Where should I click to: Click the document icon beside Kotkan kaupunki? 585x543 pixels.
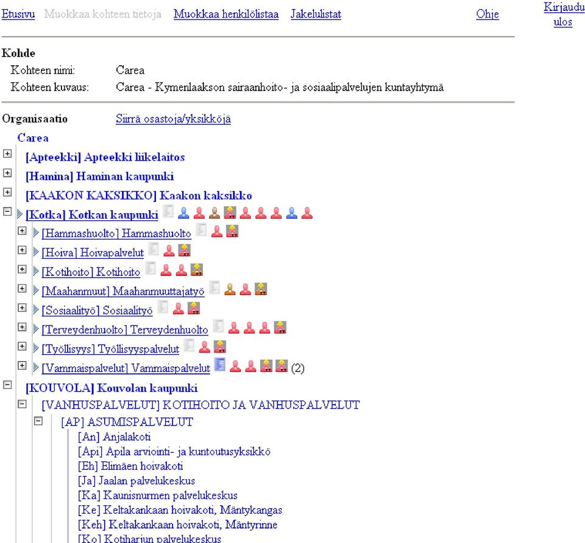tap(168, 211)
